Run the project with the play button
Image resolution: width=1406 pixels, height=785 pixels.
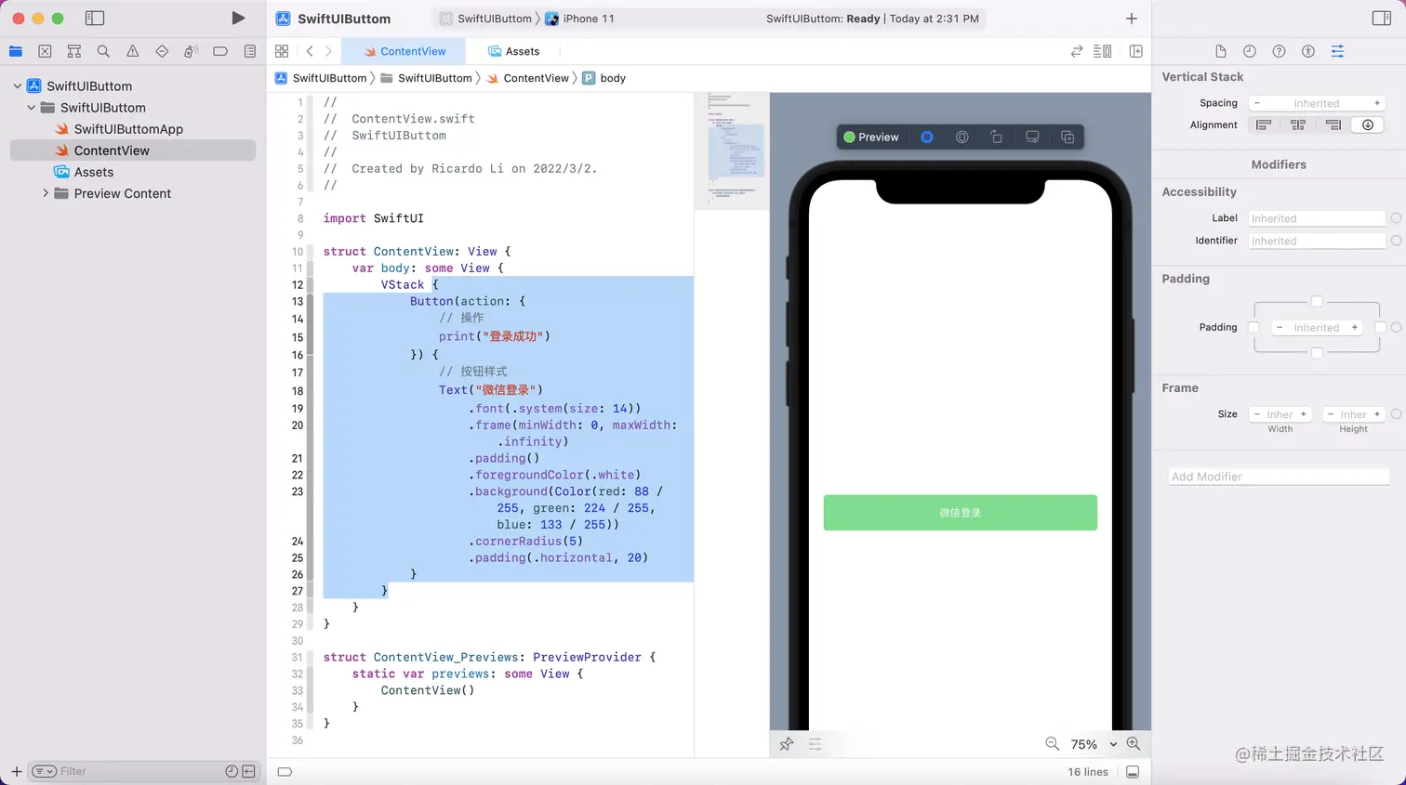coord(238,18)
